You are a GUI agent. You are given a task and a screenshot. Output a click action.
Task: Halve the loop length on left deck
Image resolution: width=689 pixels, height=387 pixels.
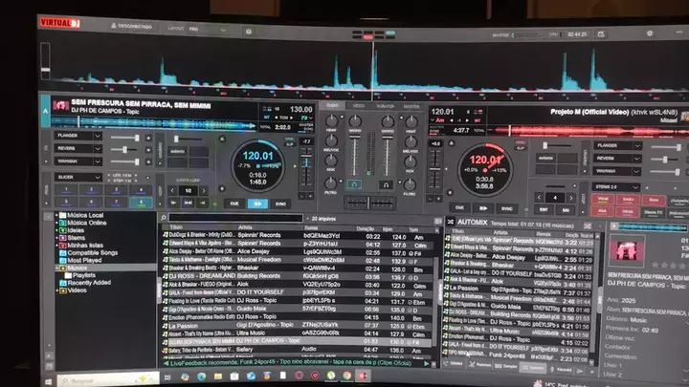(173, 190)
